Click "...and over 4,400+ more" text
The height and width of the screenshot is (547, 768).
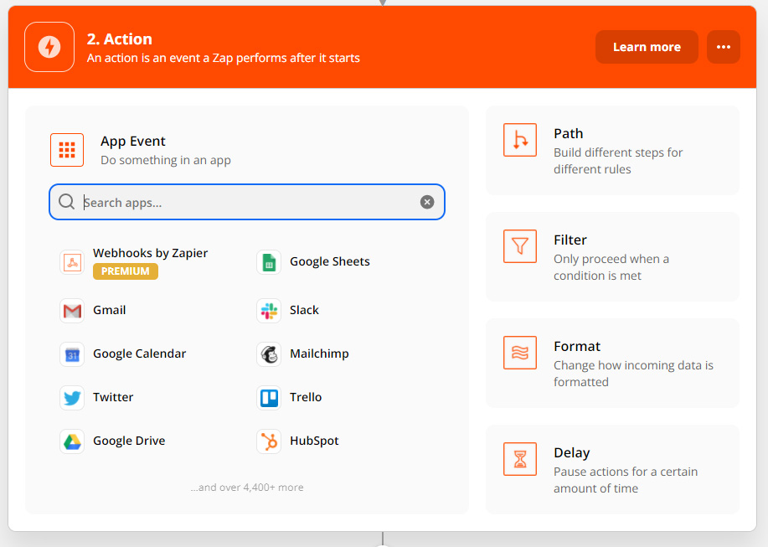pyautogui.click(x=247, y=488)
